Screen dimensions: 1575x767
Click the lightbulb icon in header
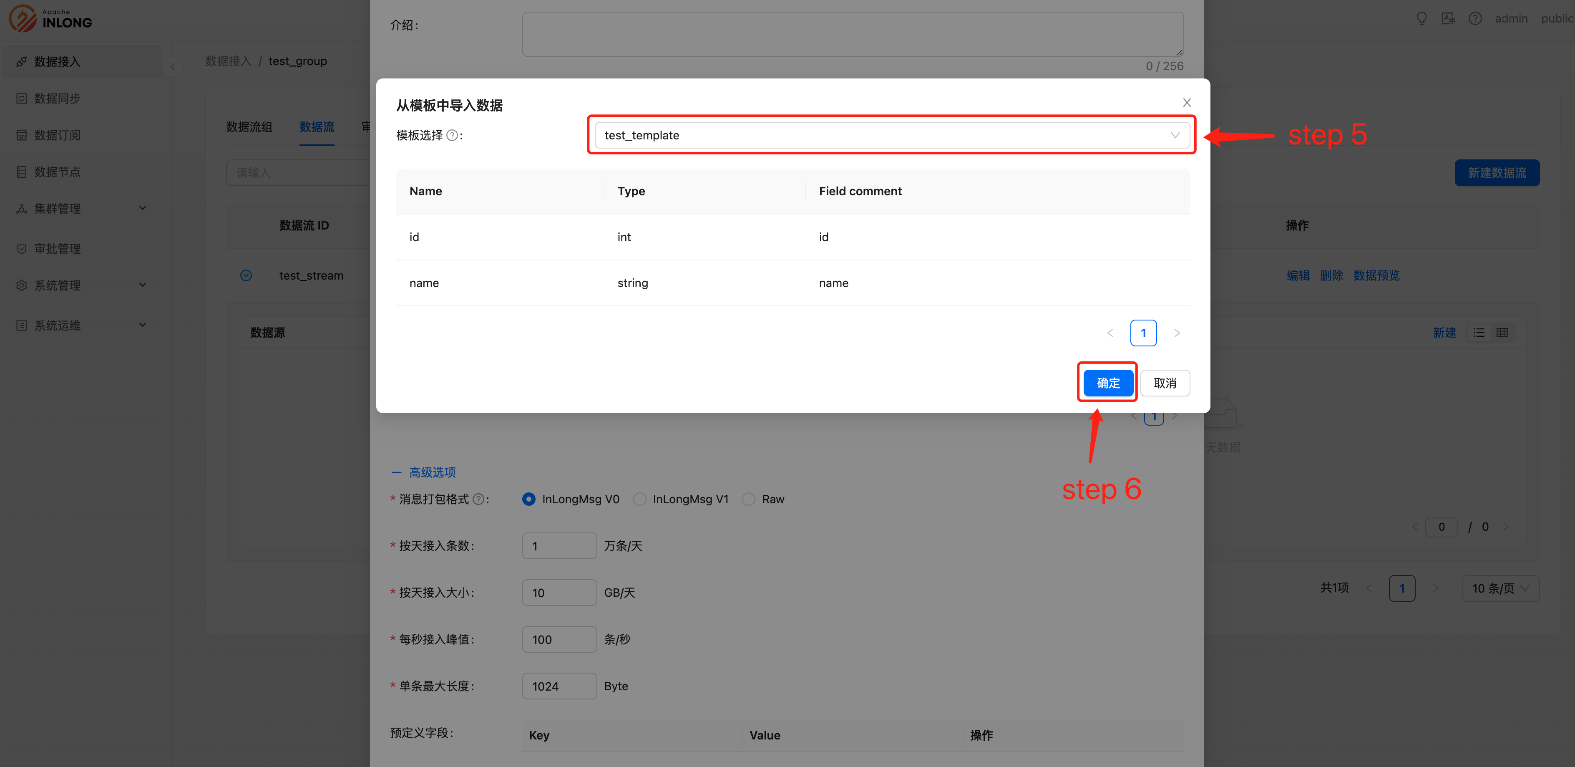pos(1422,18)
